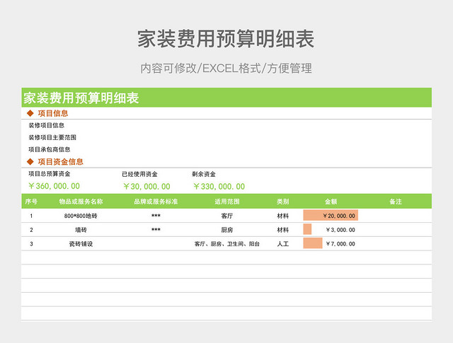The height and width of the screenshot is (343, 453).
Task: Select the 材料 cell in the 墙砖 row
Action: pyautogui.click(x=283, y=230)
